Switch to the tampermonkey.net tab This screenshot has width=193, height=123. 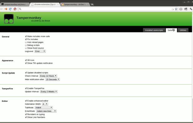(x=15, y=4)
